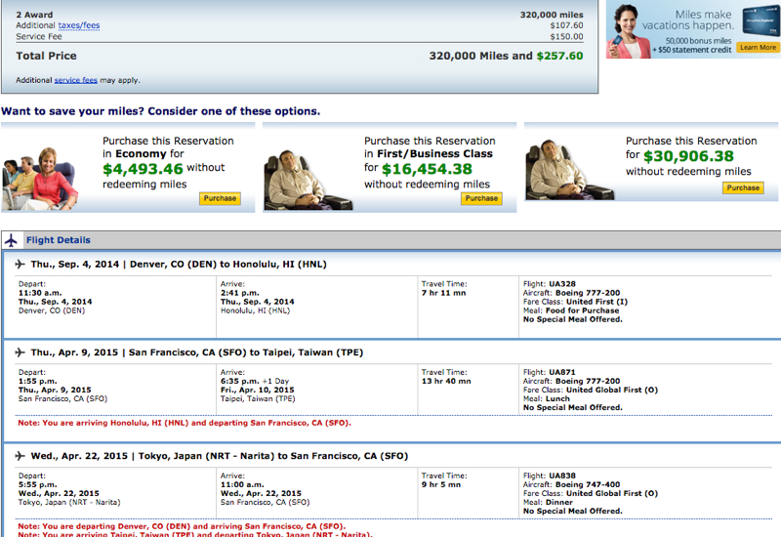Click sleeping passenger photo in First/Business card

coord(308,180)
